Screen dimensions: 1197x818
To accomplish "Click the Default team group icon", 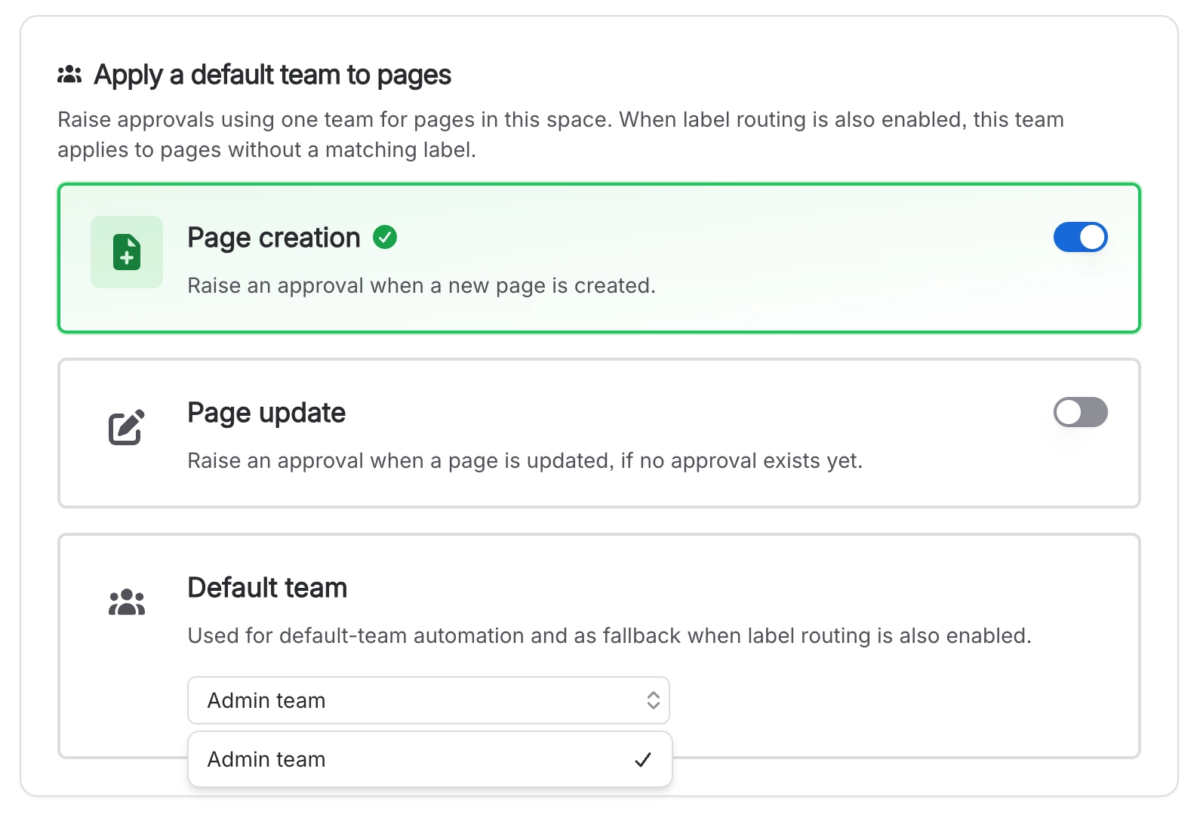I will tap(126, 602).
